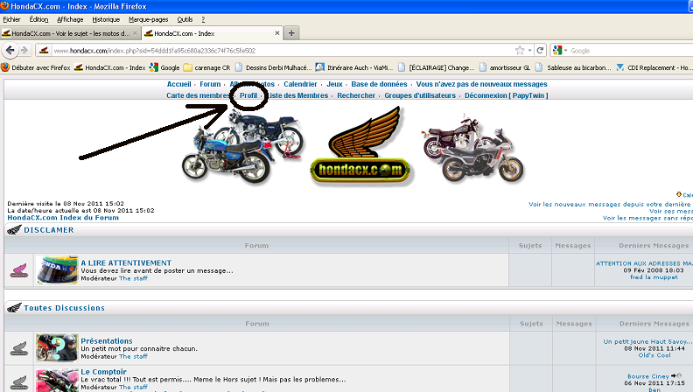Focus the Google search box
Screen dimensions: 693x392
631,51
